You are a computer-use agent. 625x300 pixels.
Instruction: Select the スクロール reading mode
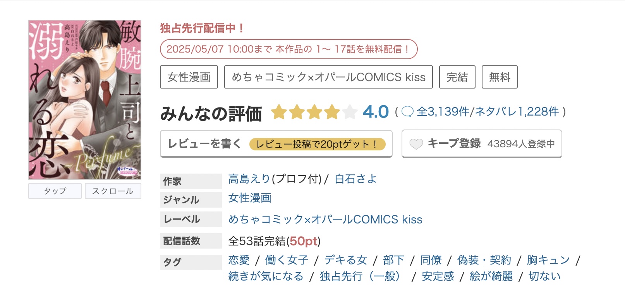coord(113,190)
